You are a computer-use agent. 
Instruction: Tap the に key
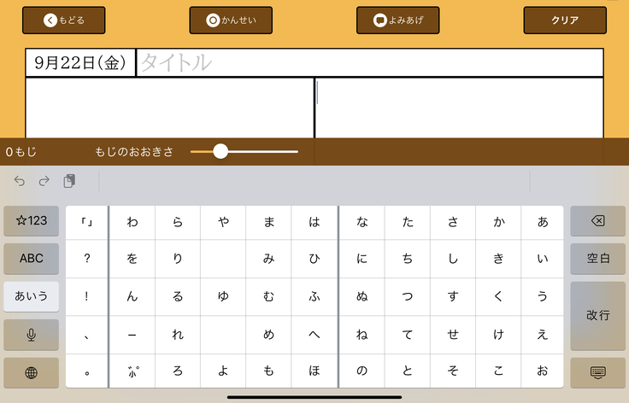(362, 259)
